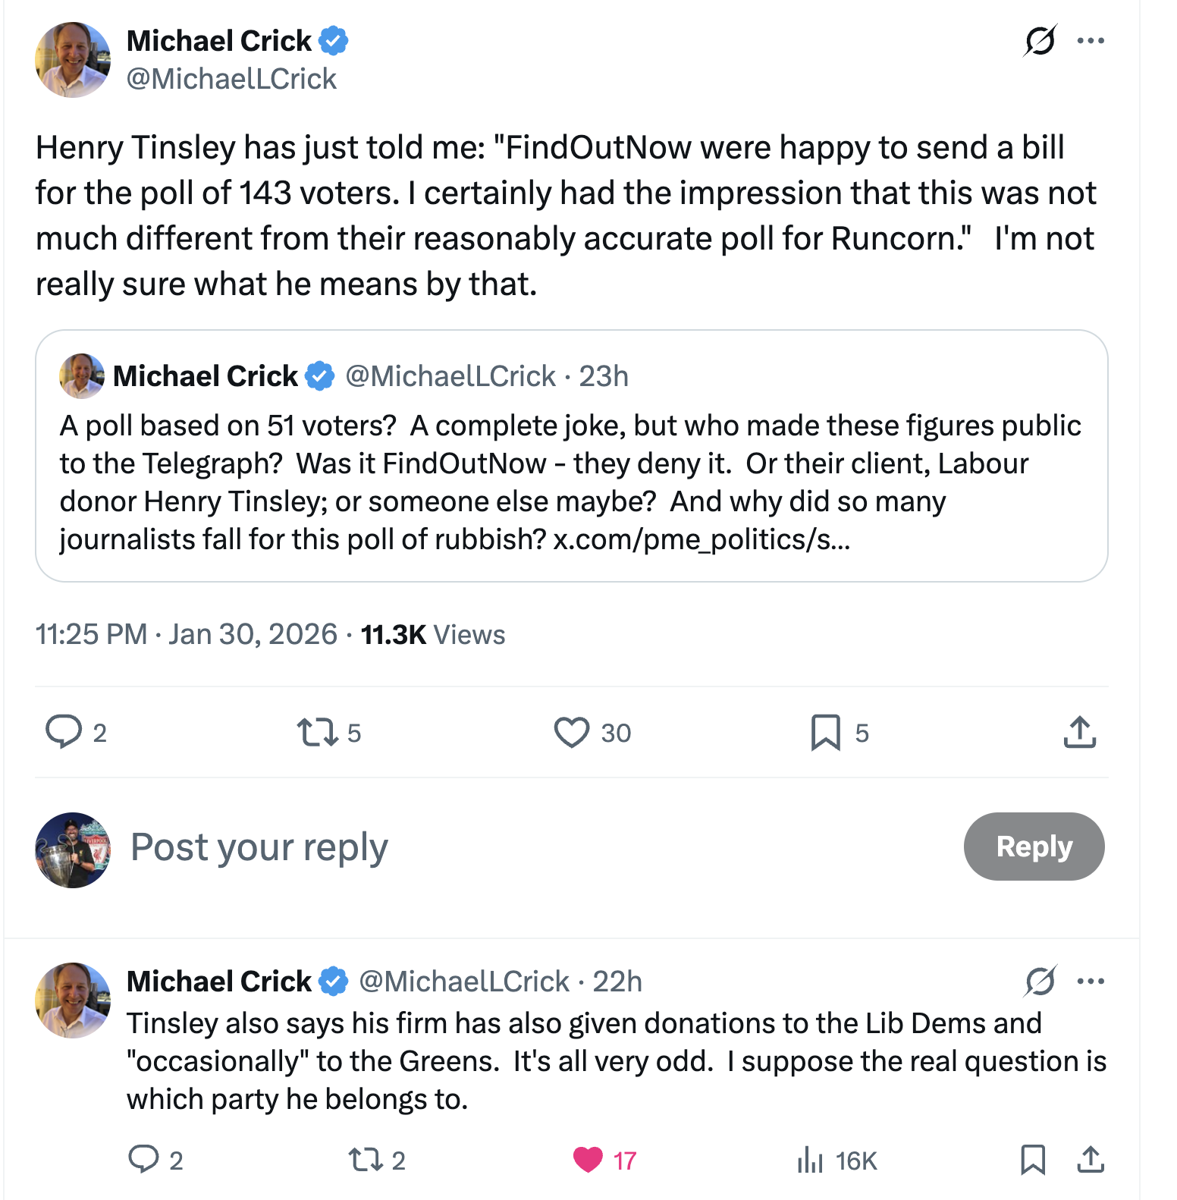
Task: View analytics of the 16K views reply
Action: [x=810, y=1160]
